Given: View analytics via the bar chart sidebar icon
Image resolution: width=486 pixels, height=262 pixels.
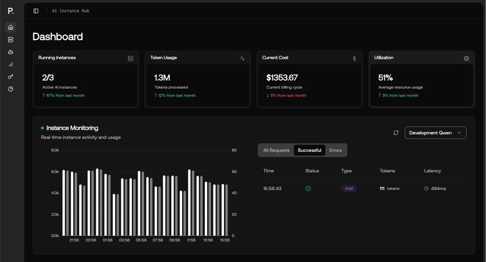Looking at the screenshot, I should click(x=10, y=64).
